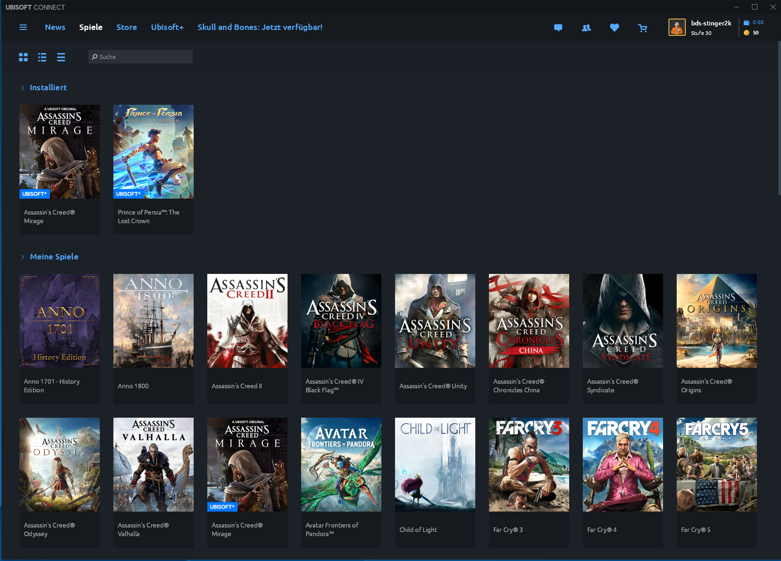Screen dimensions: 781x561
Task: Click the 'Far Cry® 5' title text
Action: pos(696,530)
